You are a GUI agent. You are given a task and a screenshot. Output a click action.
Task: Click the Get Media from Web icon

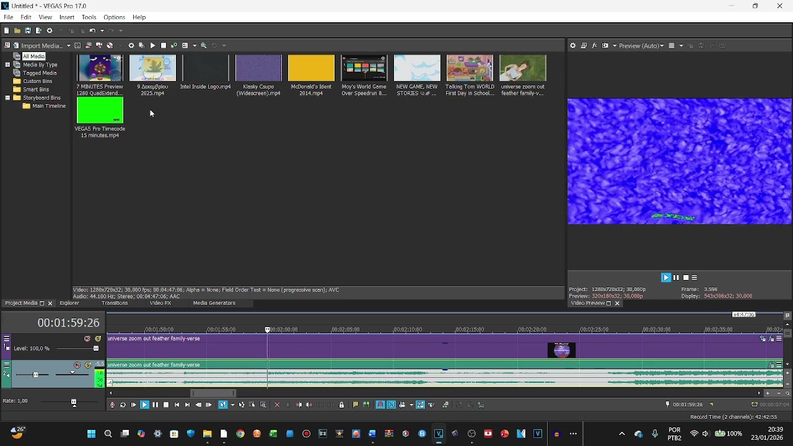(x=110, y=45)
